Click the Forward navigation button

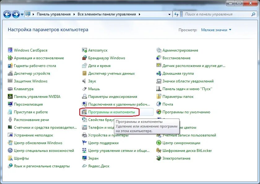(x=16, y=14)
